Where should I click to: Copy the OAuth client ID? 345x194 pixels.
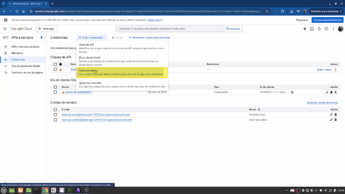click(292, 92)
